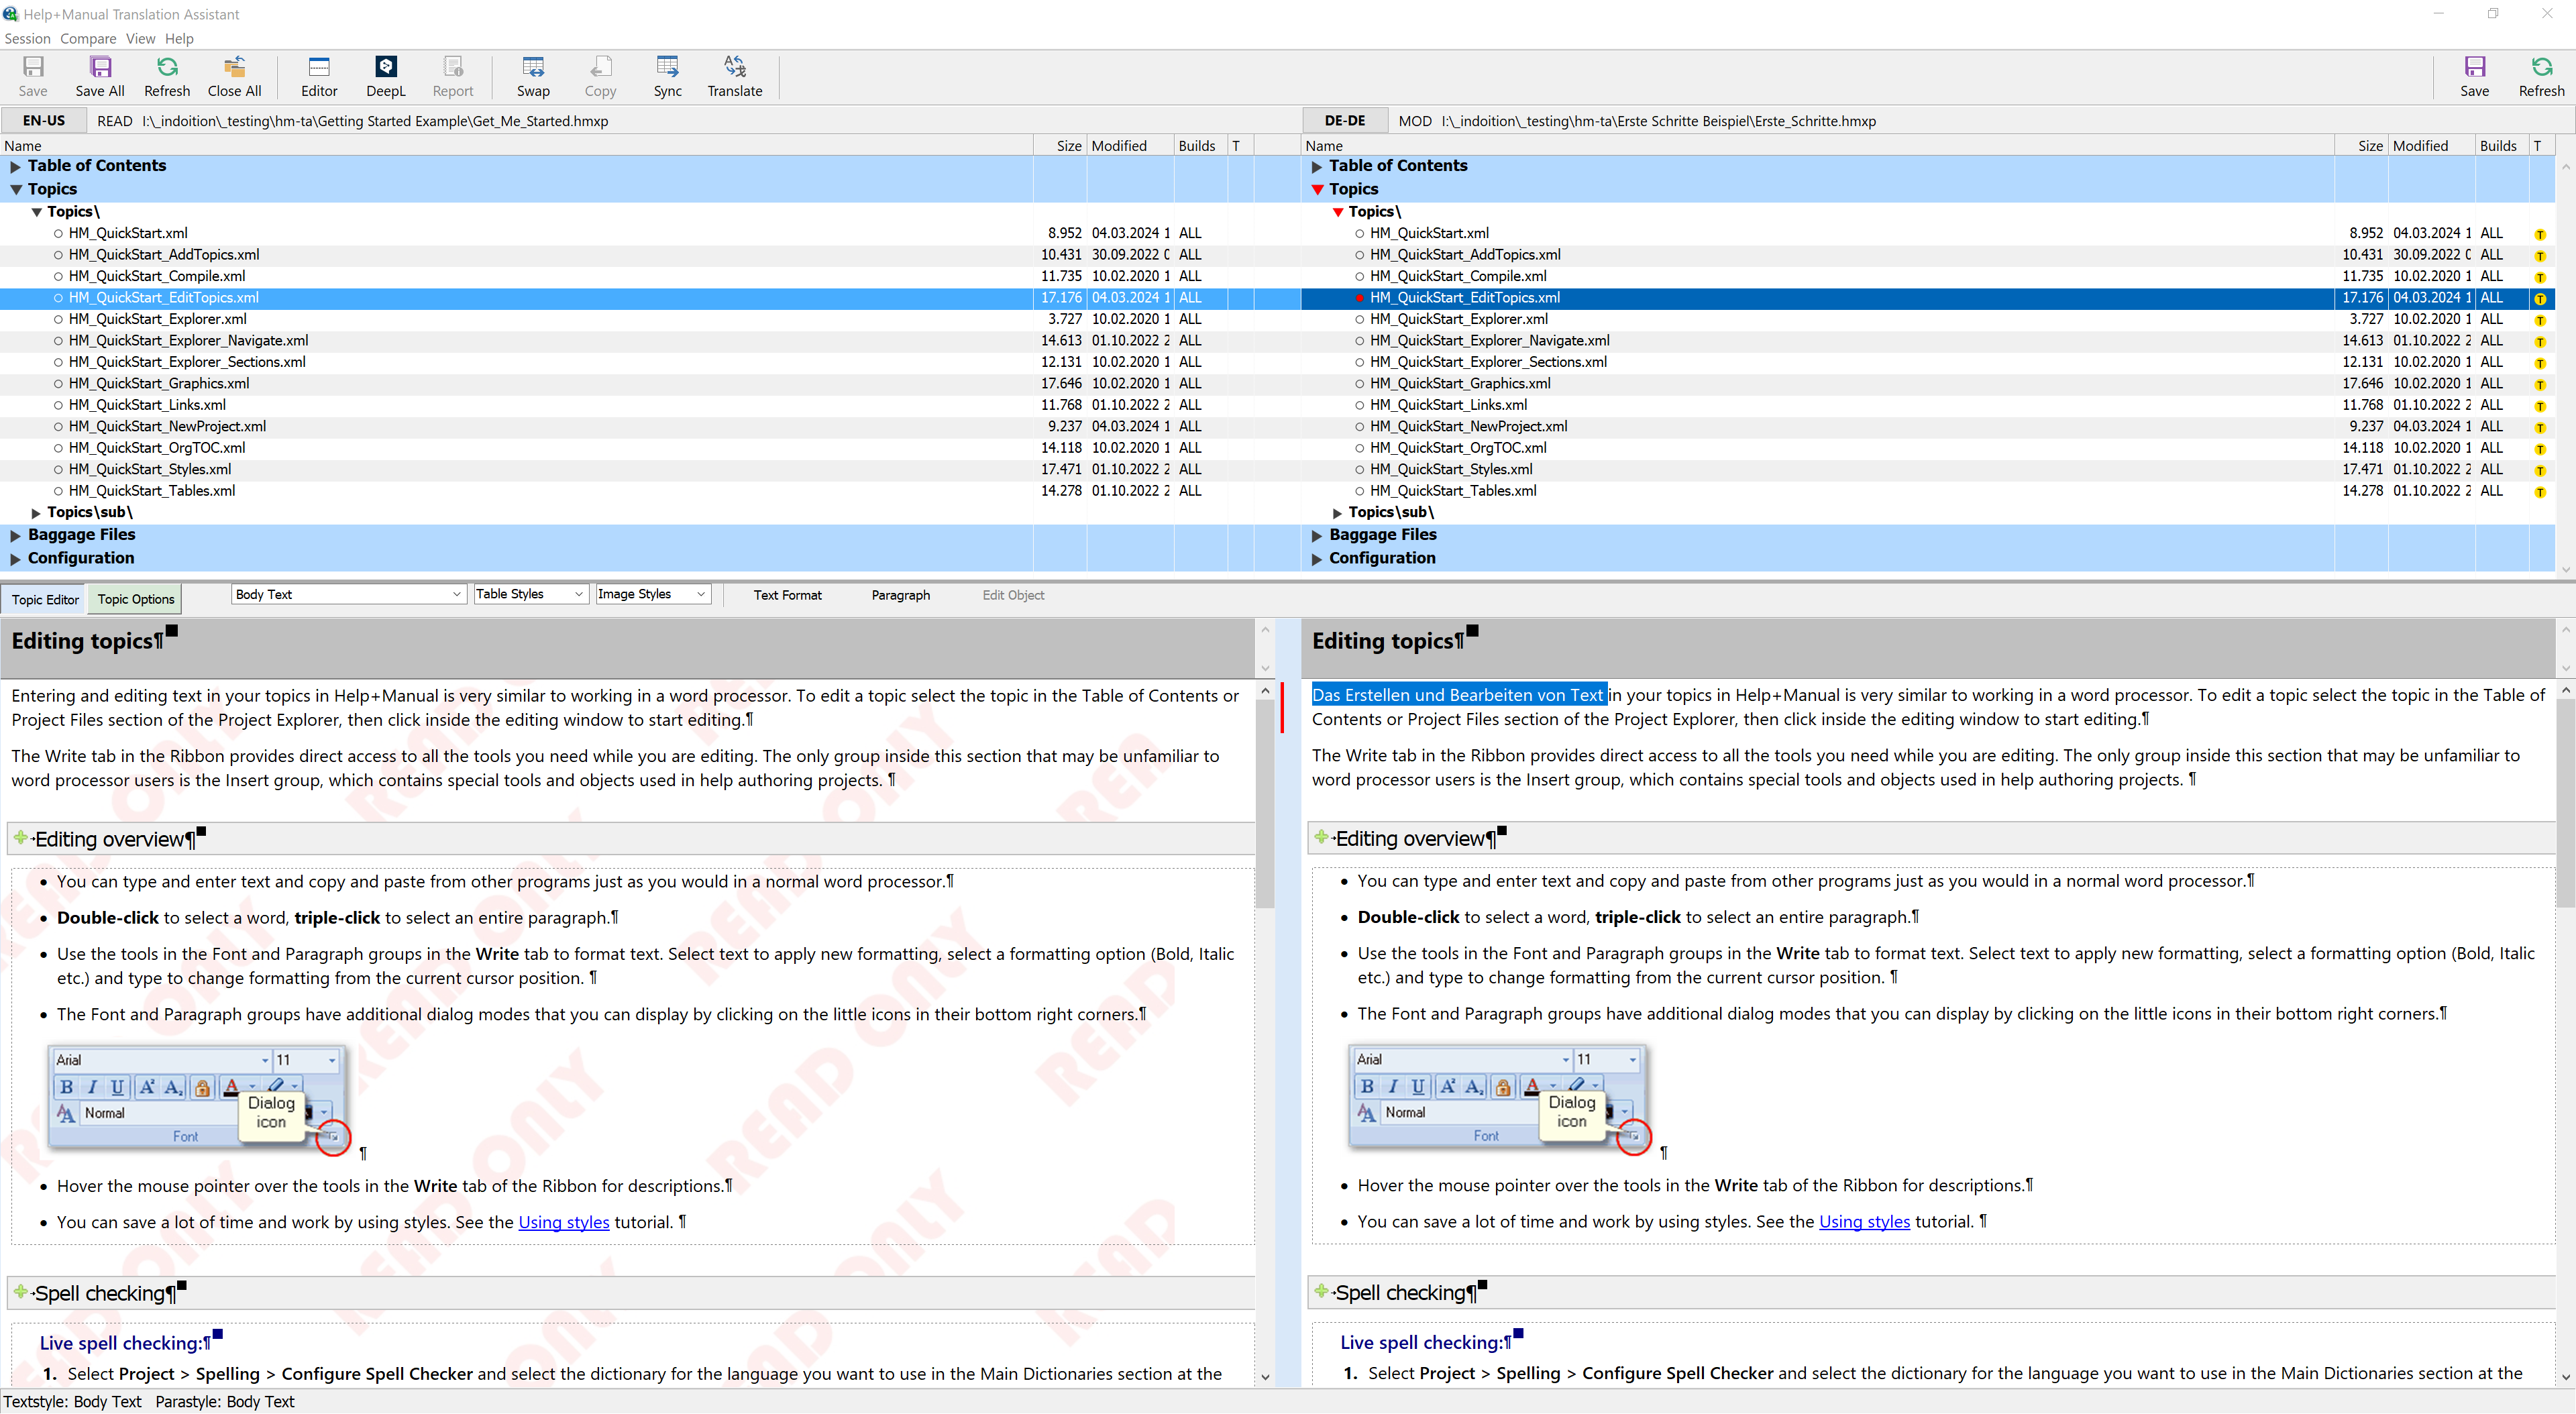Toggle Editing overview section in left editor
This screenshot has width=2576, height=1414.
(x=21, y=838)
